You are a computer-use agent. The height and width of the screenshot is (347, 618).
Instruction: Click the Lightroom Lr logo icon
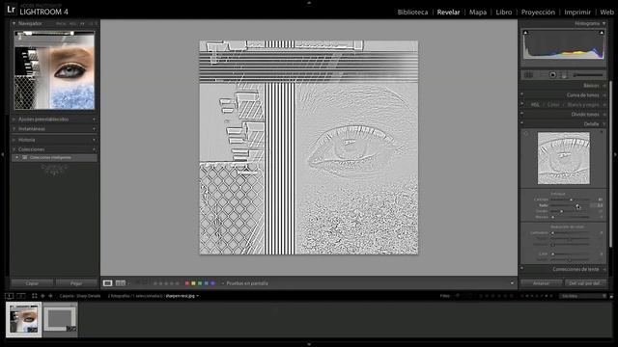click(11, 9)
